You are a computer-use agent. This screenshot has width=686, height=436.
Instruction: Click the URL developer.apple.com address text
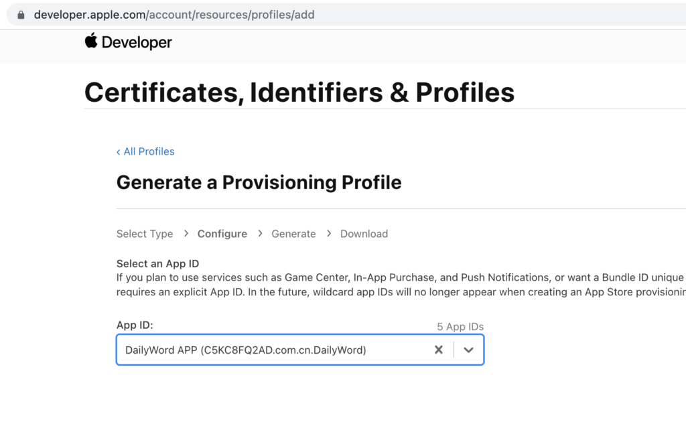click(174, 15)
